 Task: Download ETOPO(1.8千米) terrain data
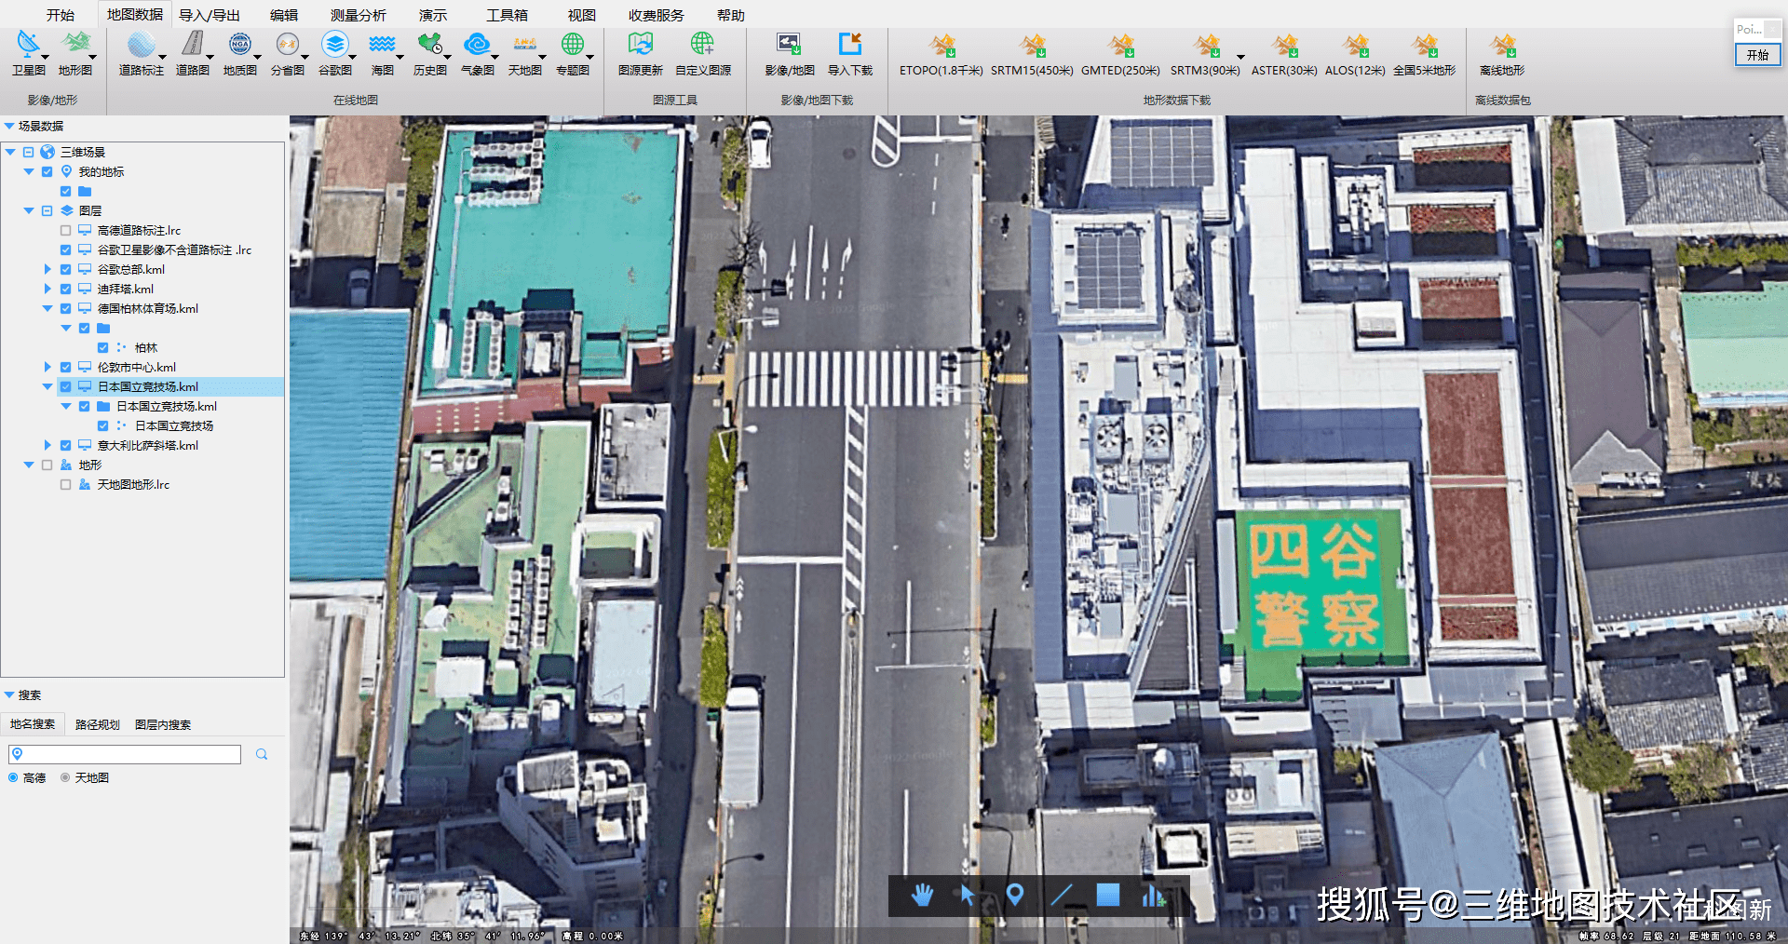pyautogui.click(x=941, y=53)
